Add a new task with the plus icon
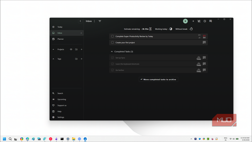 point(193,21)
